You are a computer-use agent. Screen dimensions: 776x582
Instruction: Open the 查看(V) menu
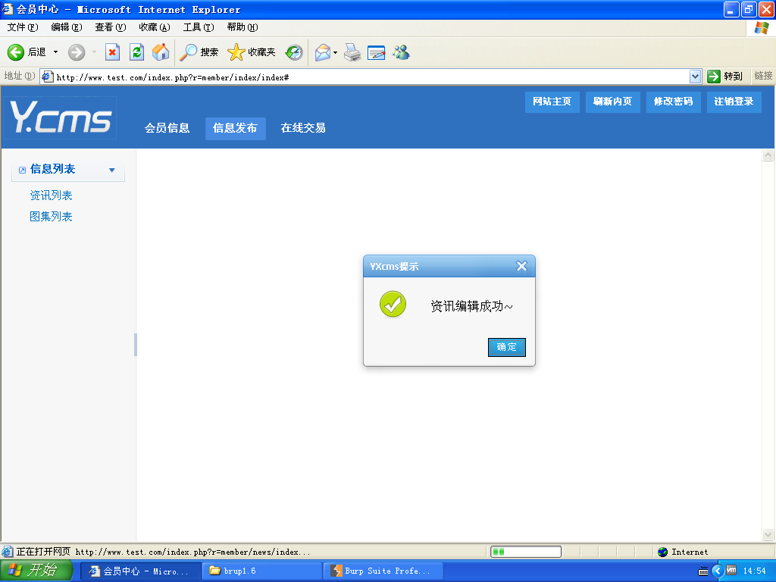pyautogui.click(x=111, y=27)
